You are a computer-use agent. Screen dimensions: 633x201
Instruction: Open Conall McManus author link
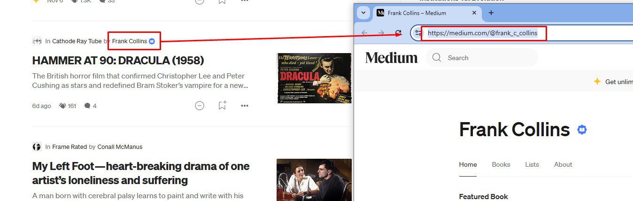click(120, 147)
